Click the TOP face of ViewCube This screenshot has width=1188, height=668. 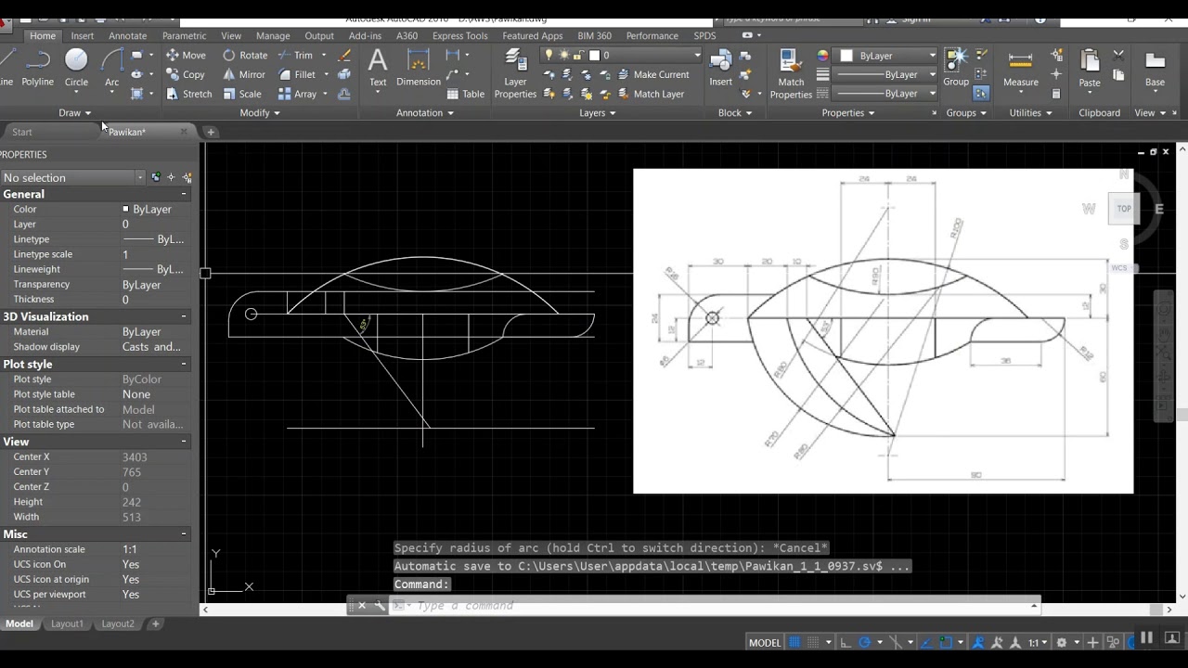[x=1124, y=209]
